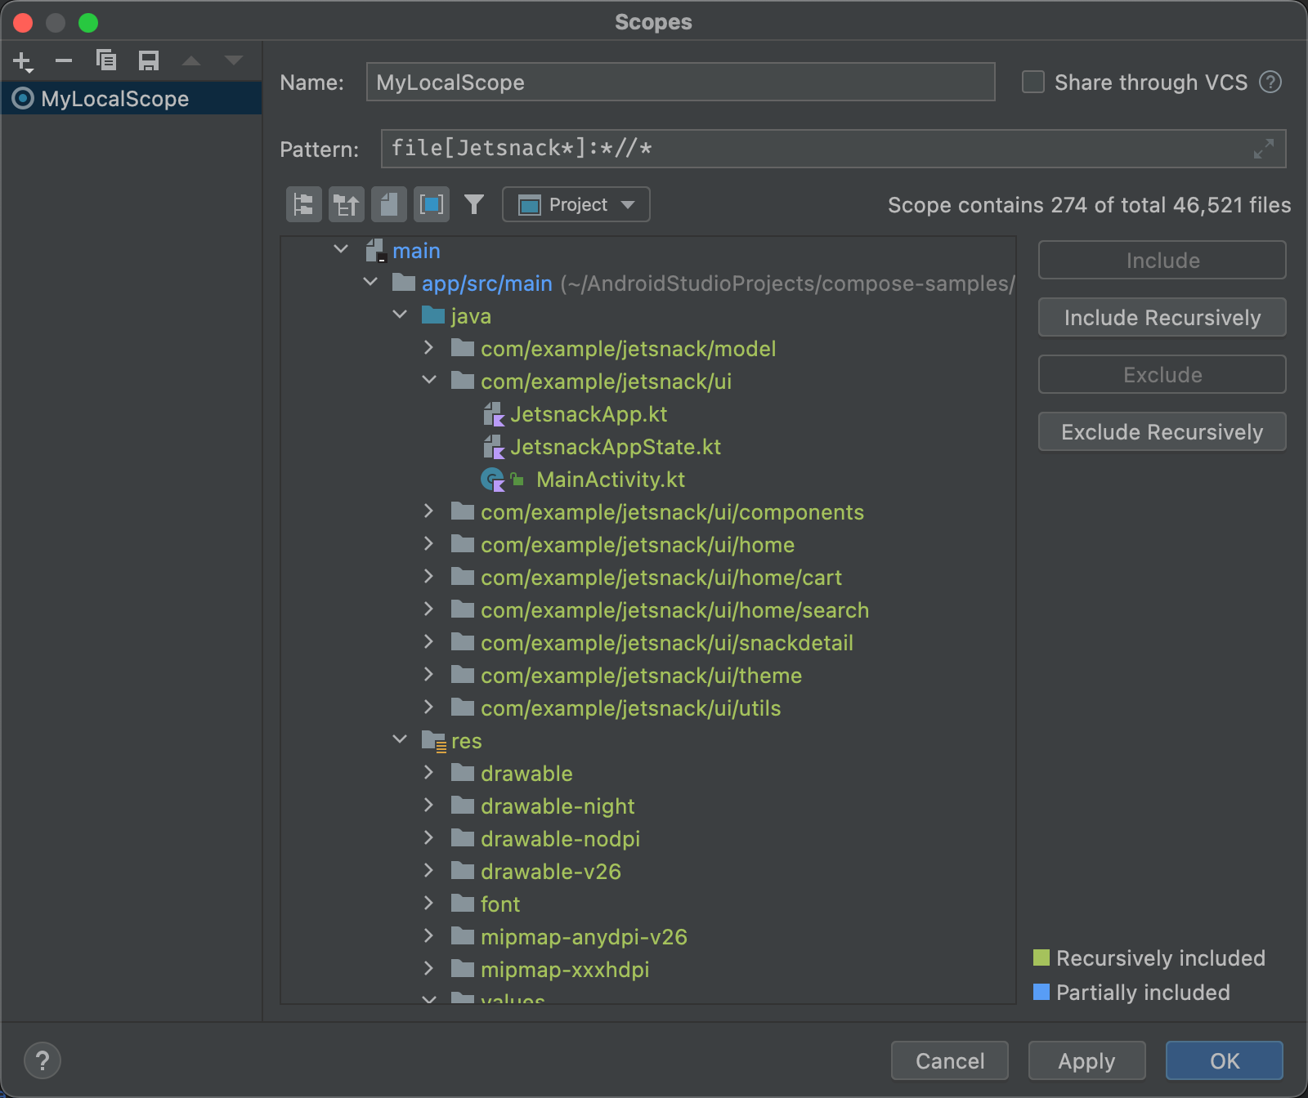Toggle the Compact Middle Packages icon
Screen dimensions: 1308x1098
tap(346, 204)
